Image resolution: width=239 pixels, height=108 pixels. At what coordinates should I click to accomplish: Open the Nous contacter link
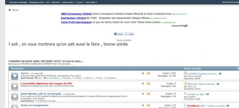click(x=124, y=40)
